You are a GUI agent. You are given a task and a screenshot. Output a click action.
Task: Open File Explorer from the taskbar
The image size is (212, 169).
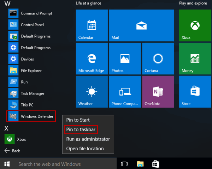tap(140, 164)
